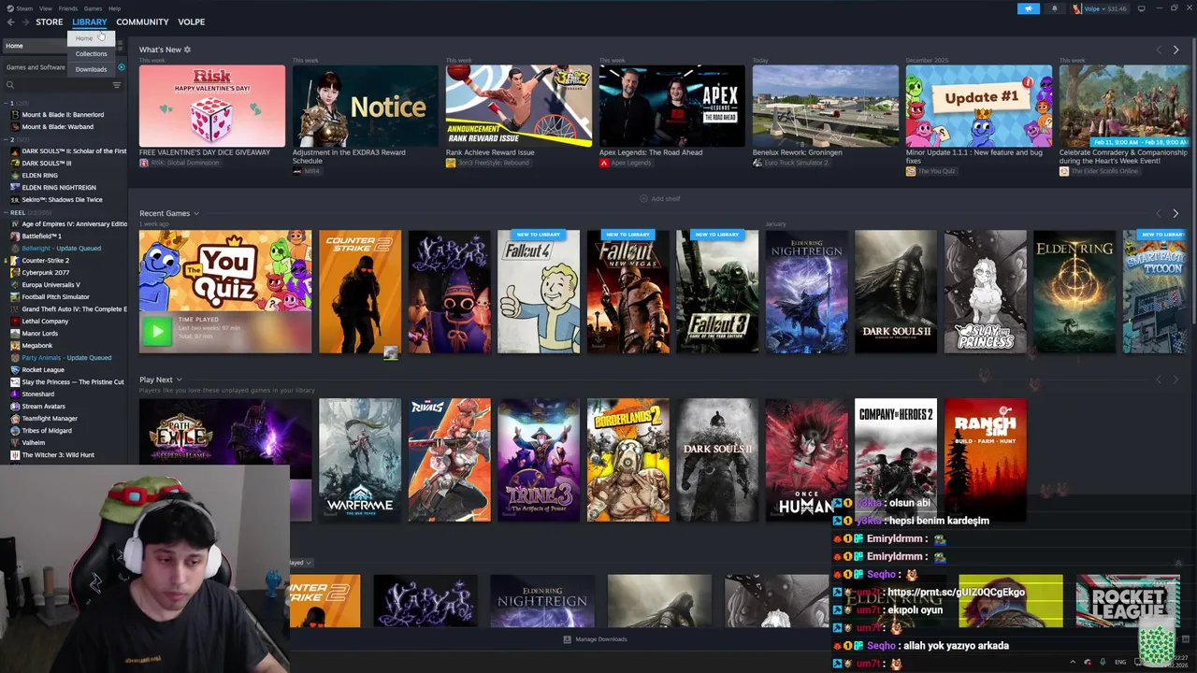This screenshot has width=1197, height=673.
Task: Open the Friends menu
Action: (68, 8)
